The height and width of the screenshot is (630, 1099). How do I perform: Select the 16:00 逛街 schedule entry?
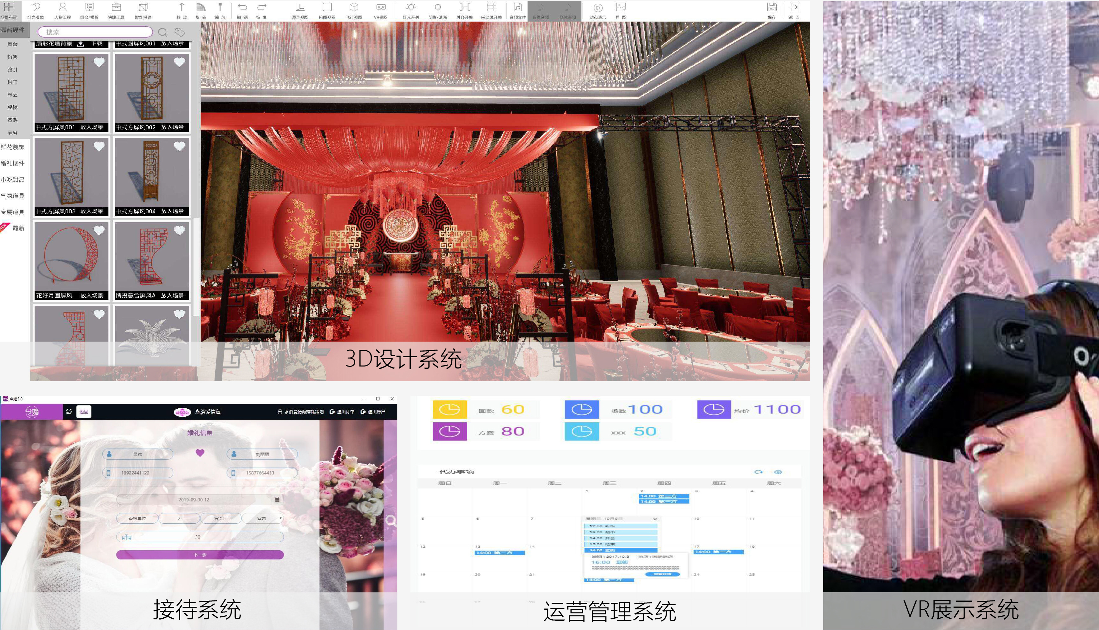point(621,550)
